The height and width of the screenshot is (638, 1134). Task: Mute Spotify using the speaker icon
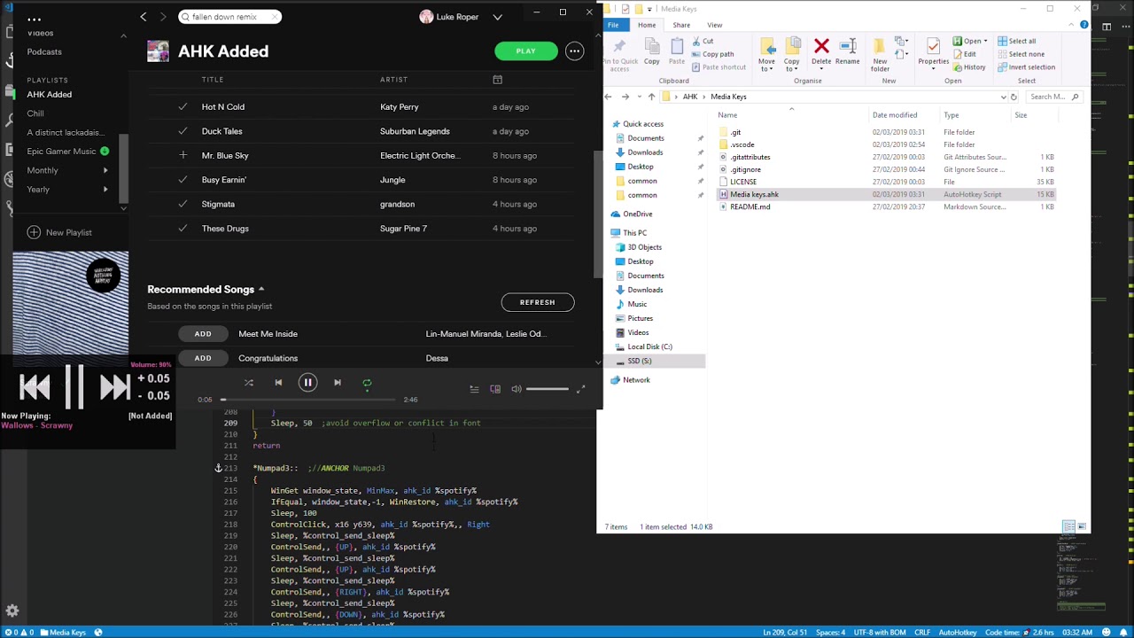click(517, 389)
